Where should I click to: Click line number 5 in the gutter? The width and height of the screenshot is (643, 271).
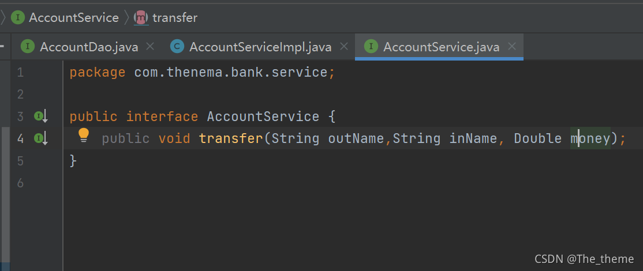pyautogui.click(x=20, y=161)
